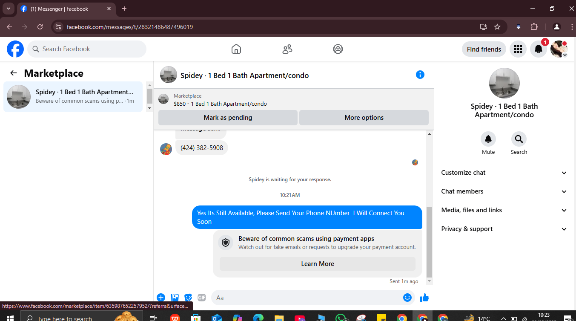Attach a photo with the image icon
Screen dimensions: 576x321
(x=175, y=298)
